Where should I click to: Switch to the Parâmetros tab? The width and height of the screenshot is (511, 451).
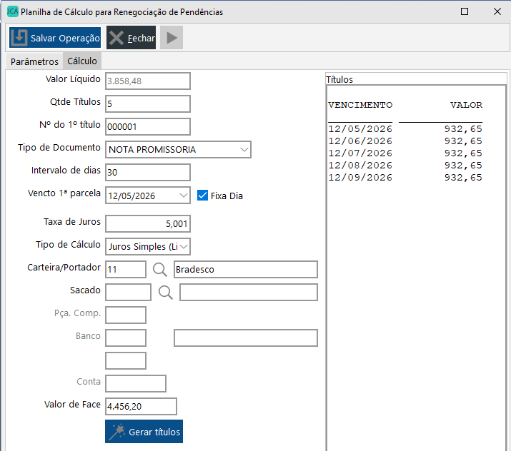(34, 61)
